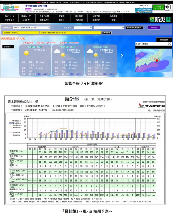The height and width of the screenshot is (213, 173).
Task: Click the 注警報登録 button
Action: [x=106, y=33]
